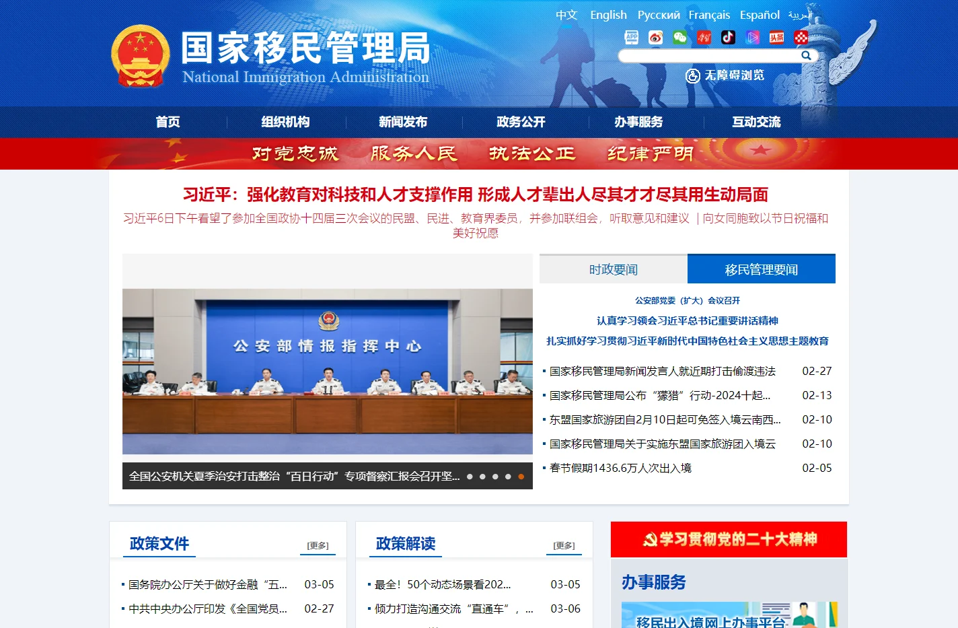Open 移民出入境网上办事平台 banner

point(729,615)
